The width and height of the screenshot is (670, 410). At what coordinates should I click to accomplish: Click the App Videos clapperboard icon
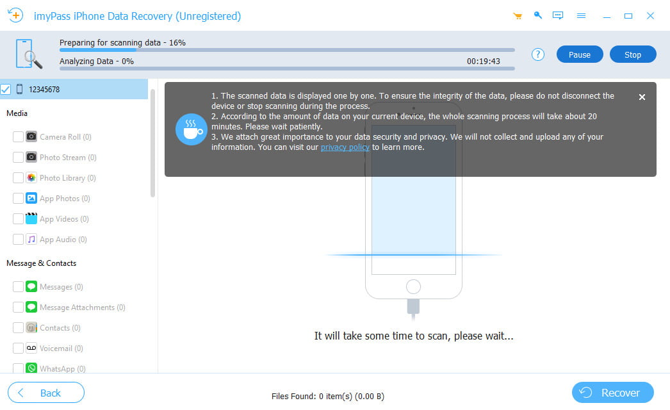(x=31, y=218)
